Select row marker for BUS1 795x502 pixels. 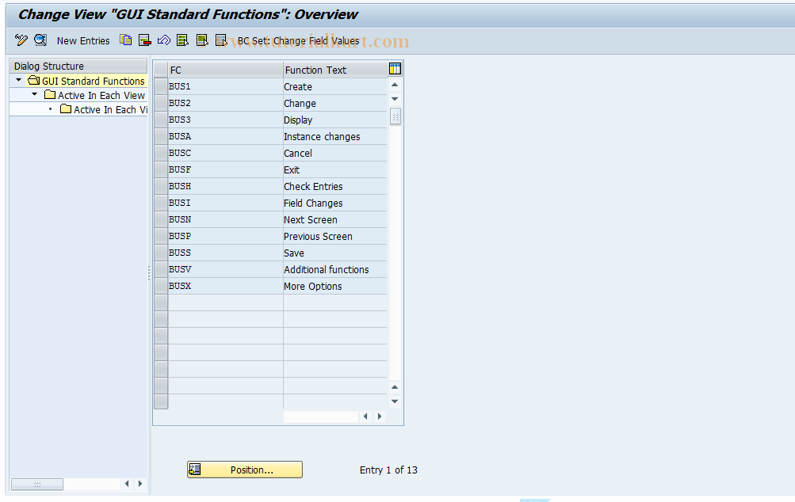click(161, 86)
